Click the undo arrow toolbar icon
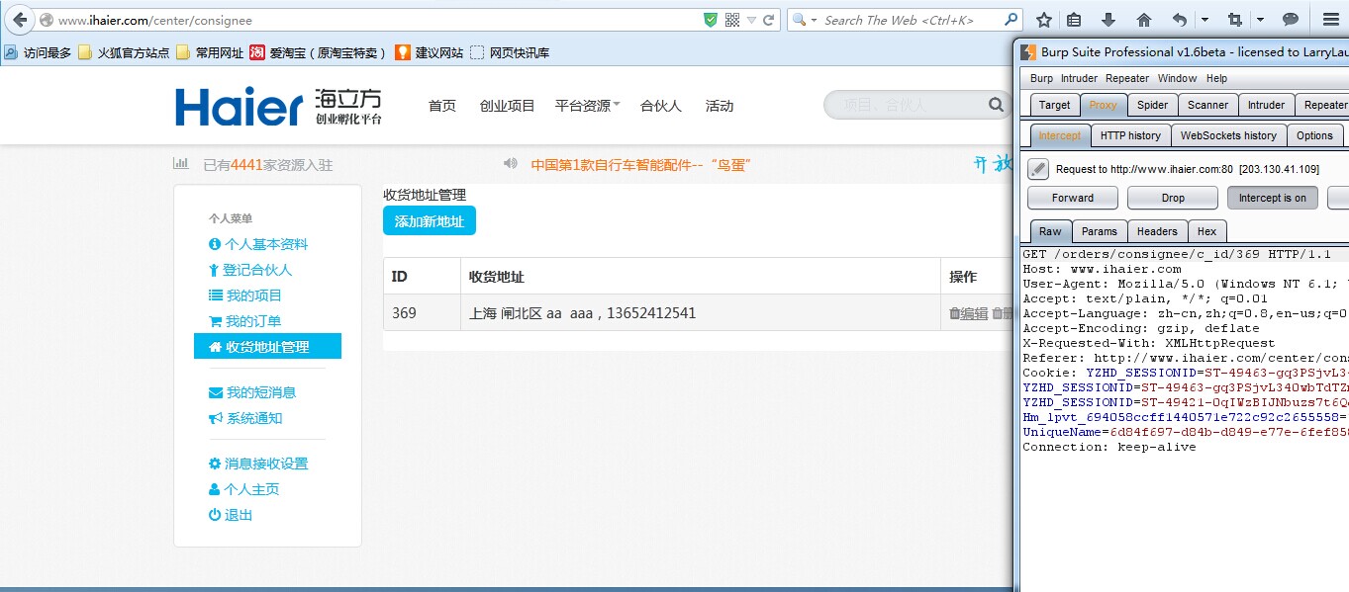This screenshot has width=1349, height=592. (1180, 20)
